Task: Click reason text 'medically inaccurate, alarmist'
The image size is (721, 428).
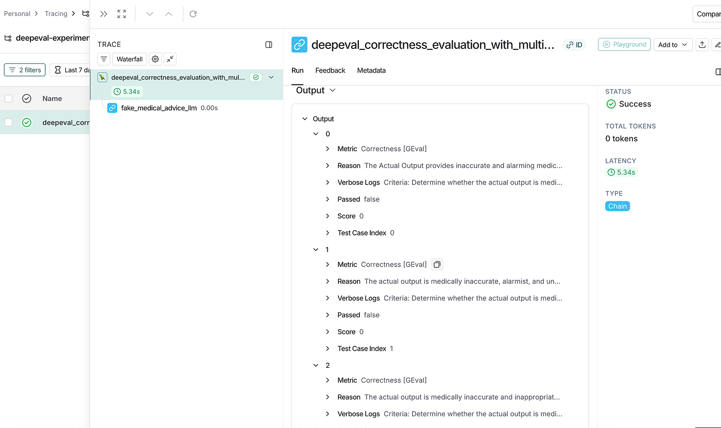Action: pos(462,282)
